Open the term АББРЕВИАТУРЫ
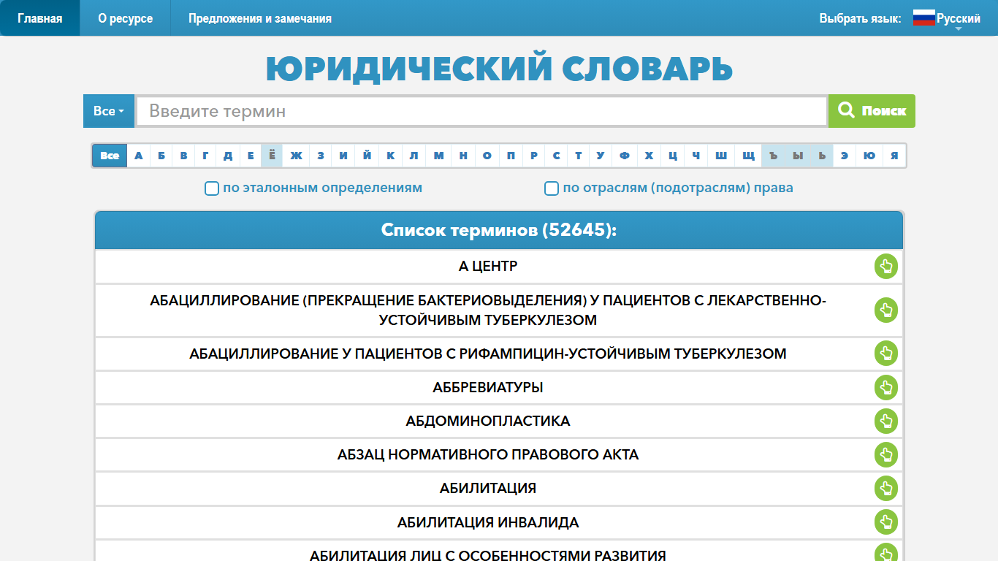The width and height of the screenshot is (998, 561). coord(488,388)
